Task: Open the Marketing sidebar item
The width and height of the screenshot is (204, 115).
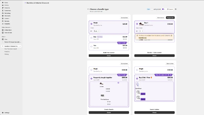Action: (7, 13)
